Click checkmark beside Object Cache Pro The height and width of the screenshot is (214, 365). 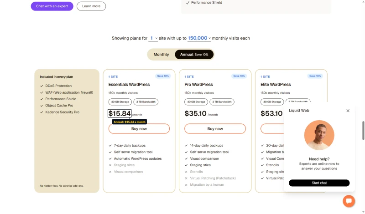pos(42,106)
